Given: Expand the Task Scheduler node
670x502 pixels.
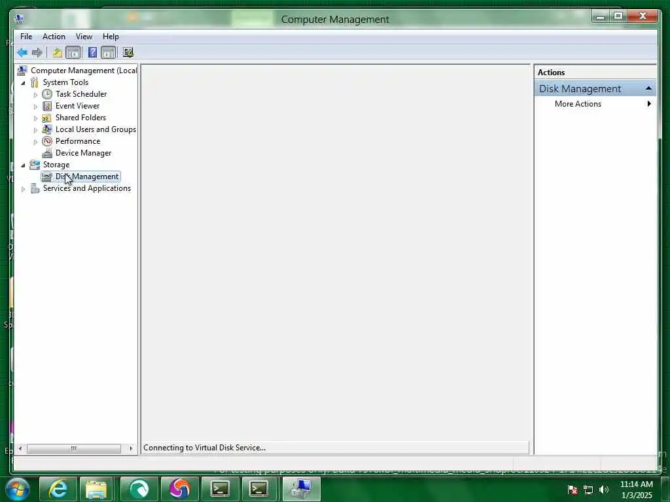Looking at the screenshot, I should (35, 95).
